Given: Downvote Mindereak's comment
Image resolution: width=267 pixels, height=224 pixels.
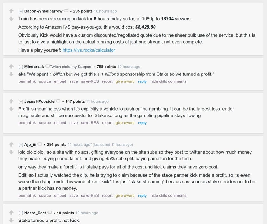Looking at the screenshot, I should (11, 74).
